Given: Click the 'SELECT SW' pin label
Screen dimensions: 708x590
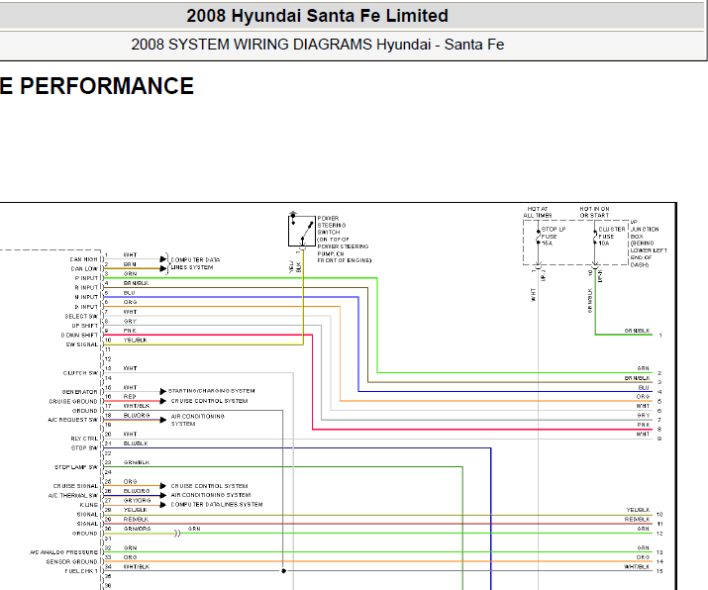Looking at the screenshot, I should click(81, 317).
